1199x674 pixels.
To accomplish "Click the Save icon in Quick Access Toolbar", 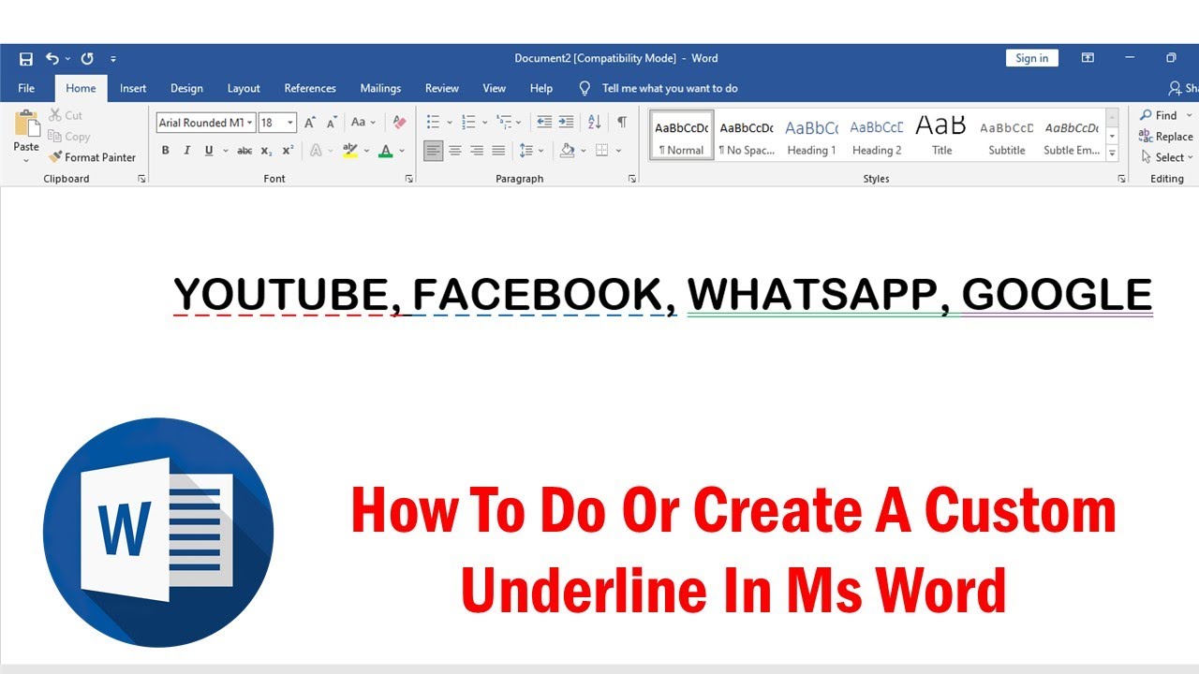I will [26, 58].
